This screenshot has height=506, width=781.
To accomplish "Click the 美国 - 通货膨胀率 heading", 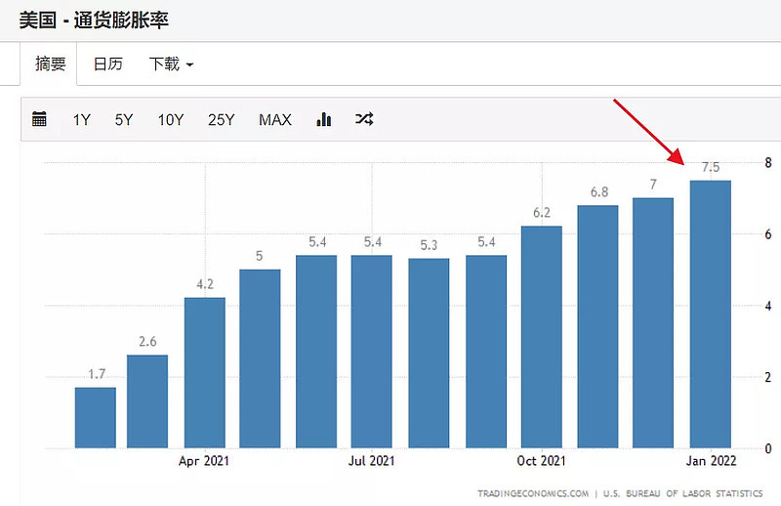I will [94, 20].
